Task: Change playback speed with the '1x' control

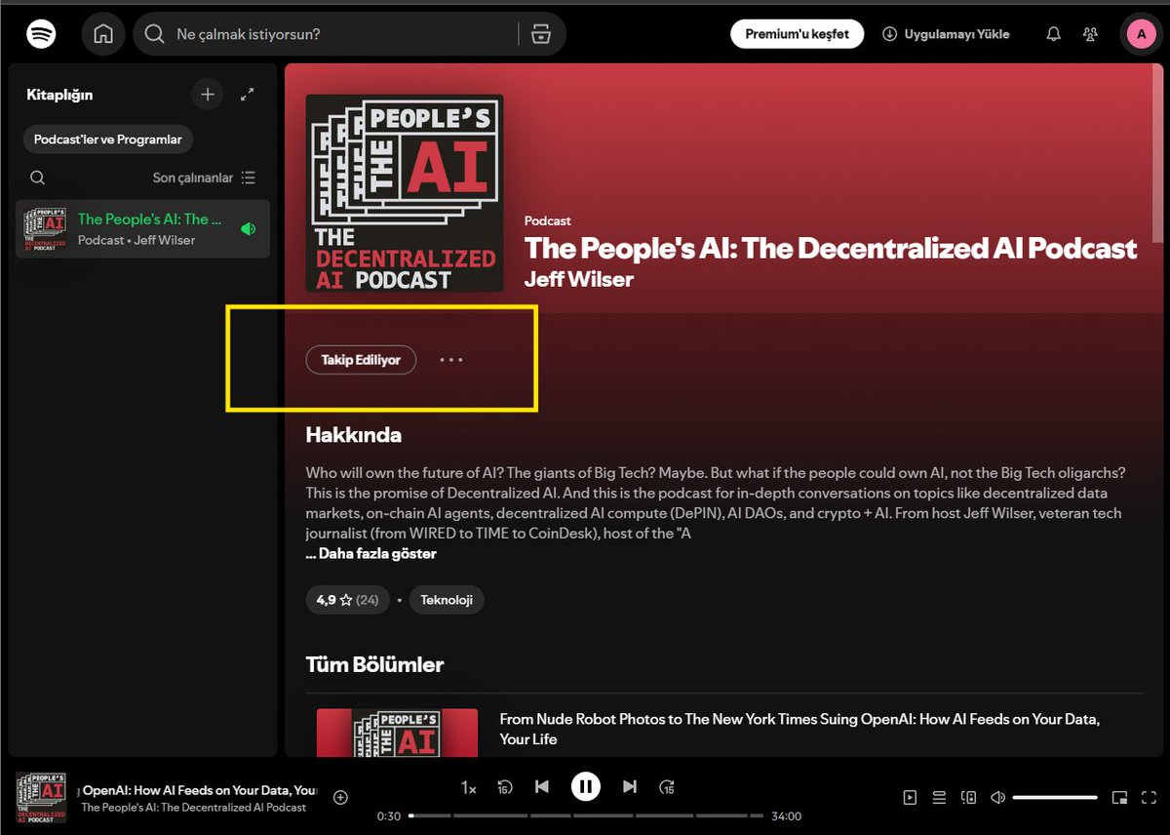Action: point(468,787)
